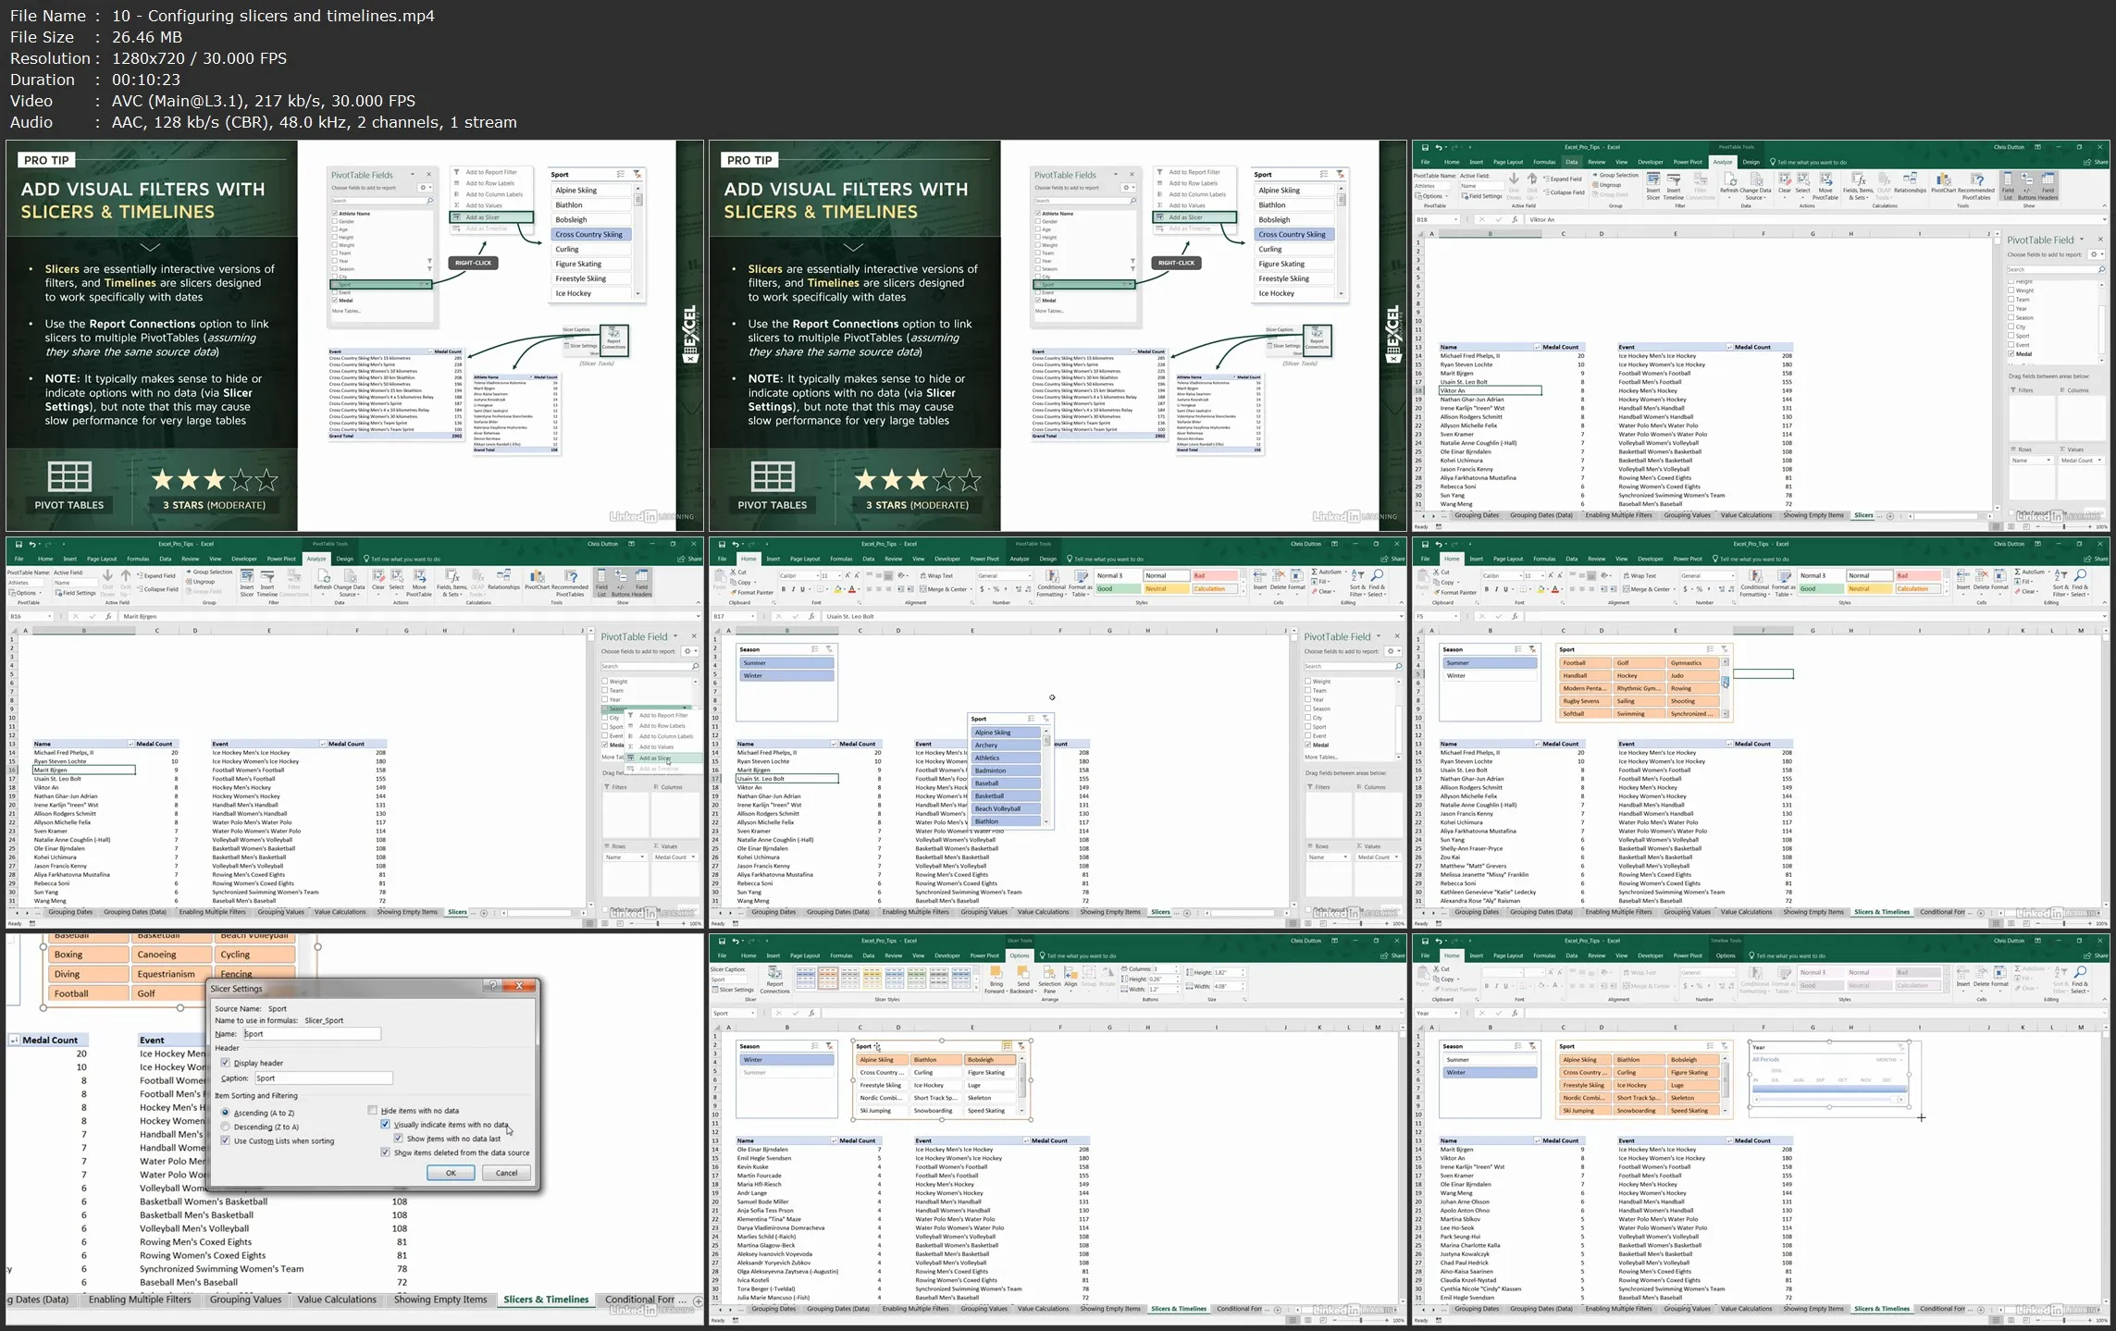Click Save icon in the Slicer Tools Options frame
This screenshot has width=2116, height=1331.
tap(722, 942)
